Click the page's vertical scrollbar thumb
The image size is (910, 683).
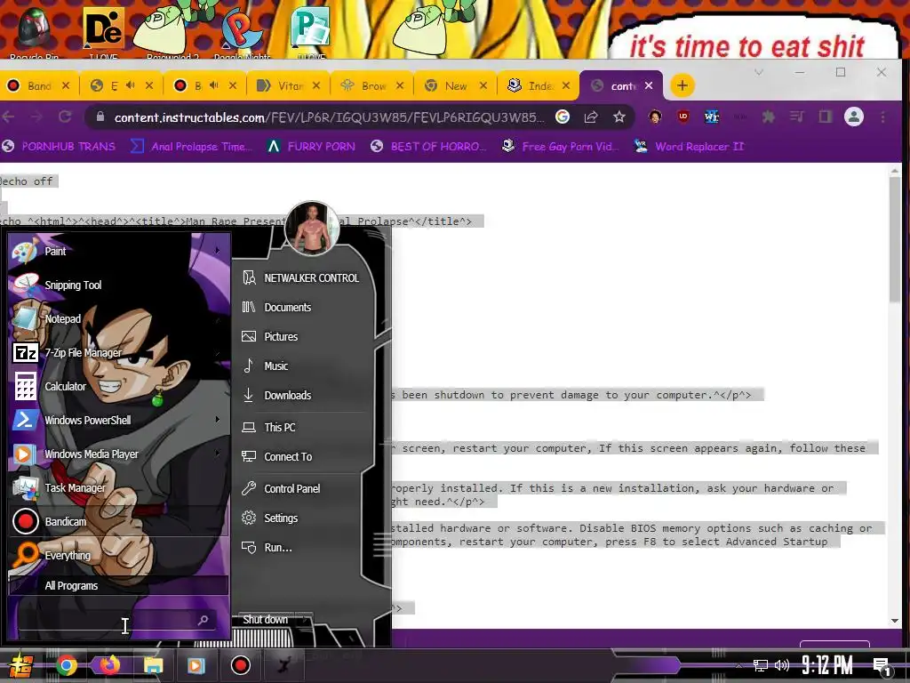tap(895, 239)
